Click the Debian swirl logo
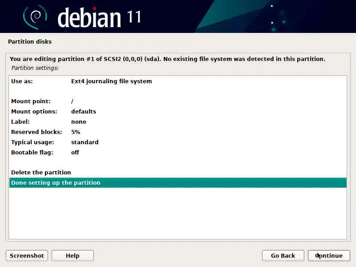 35,17
